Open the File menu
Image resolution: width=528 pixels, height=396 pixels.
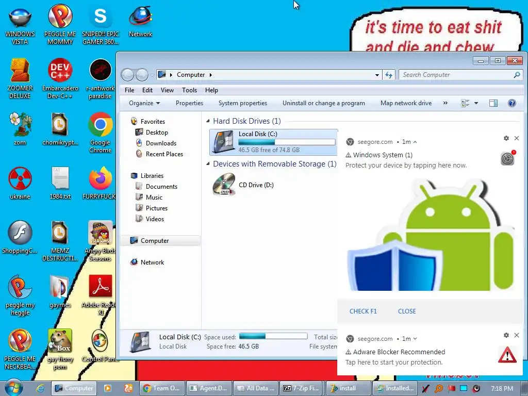(129, 90)
